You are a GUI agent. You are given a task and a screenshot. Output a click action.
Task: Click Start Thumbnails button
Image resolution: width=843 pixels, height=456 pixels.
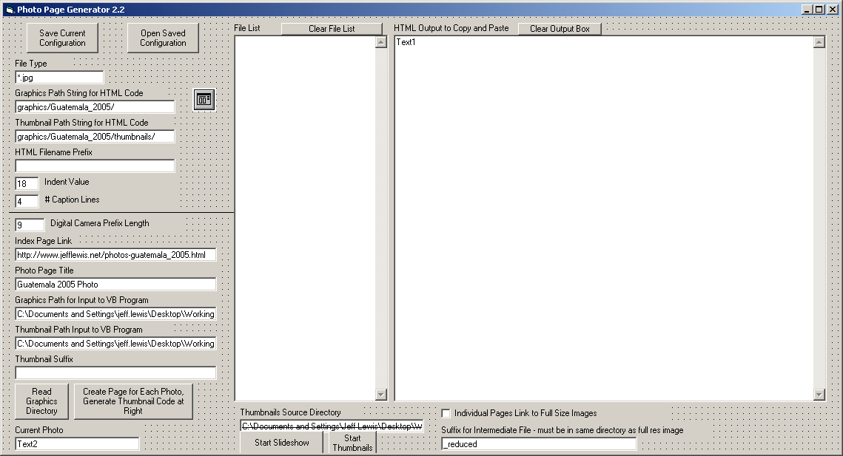(x=352, y=443)
